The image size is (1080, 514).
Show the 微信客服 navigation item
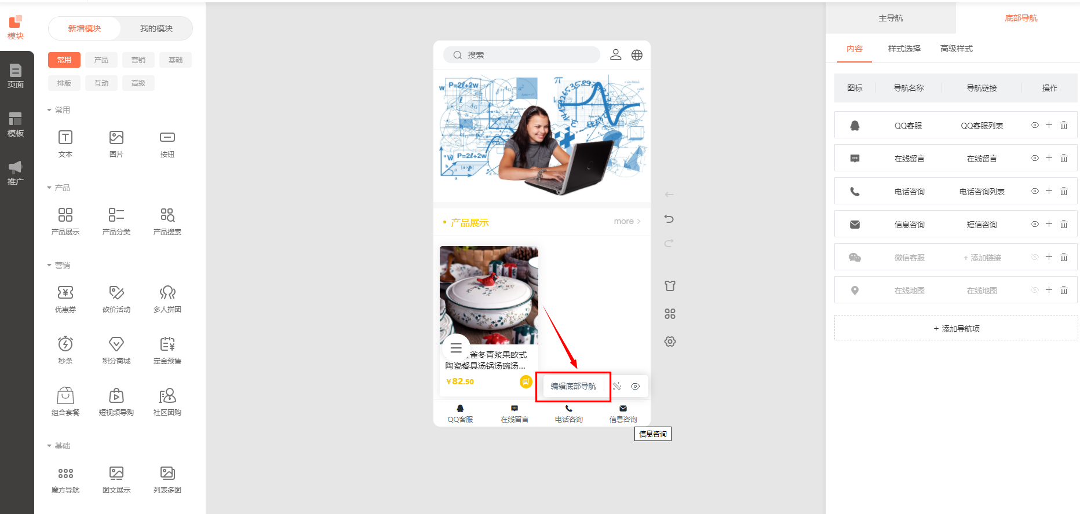(1035, 257)
